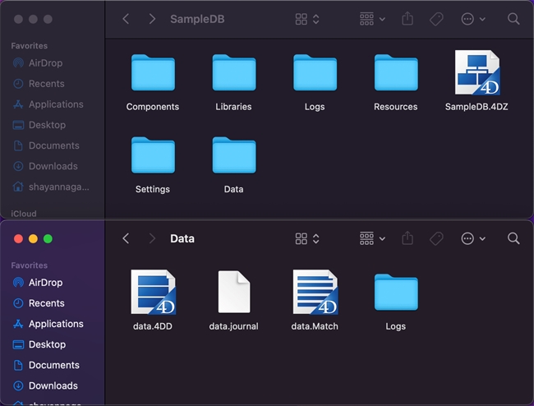The image size is (534, 406).
Task: Open the Logs folder in SampleDB window
Action: pyautogui.click(x=315, y=72)
